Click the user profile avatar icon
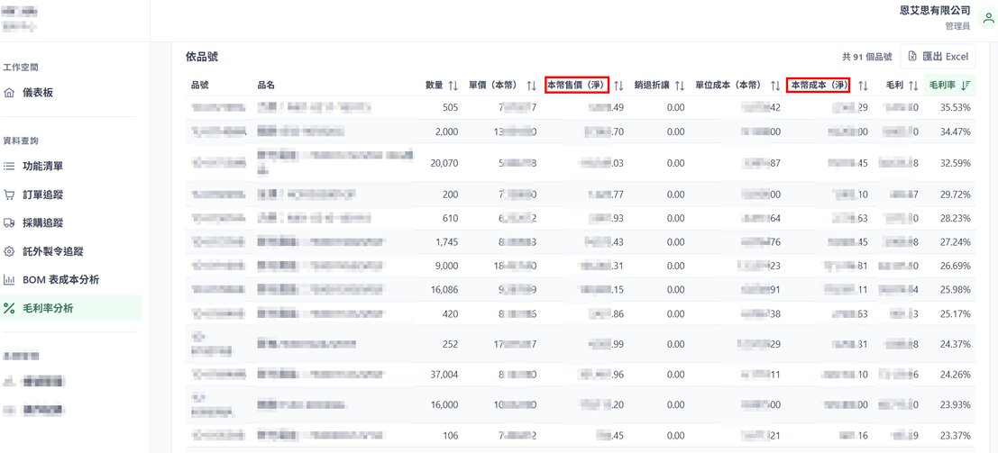The height and width of the screenshot is (453, 998). click(987, 18)
